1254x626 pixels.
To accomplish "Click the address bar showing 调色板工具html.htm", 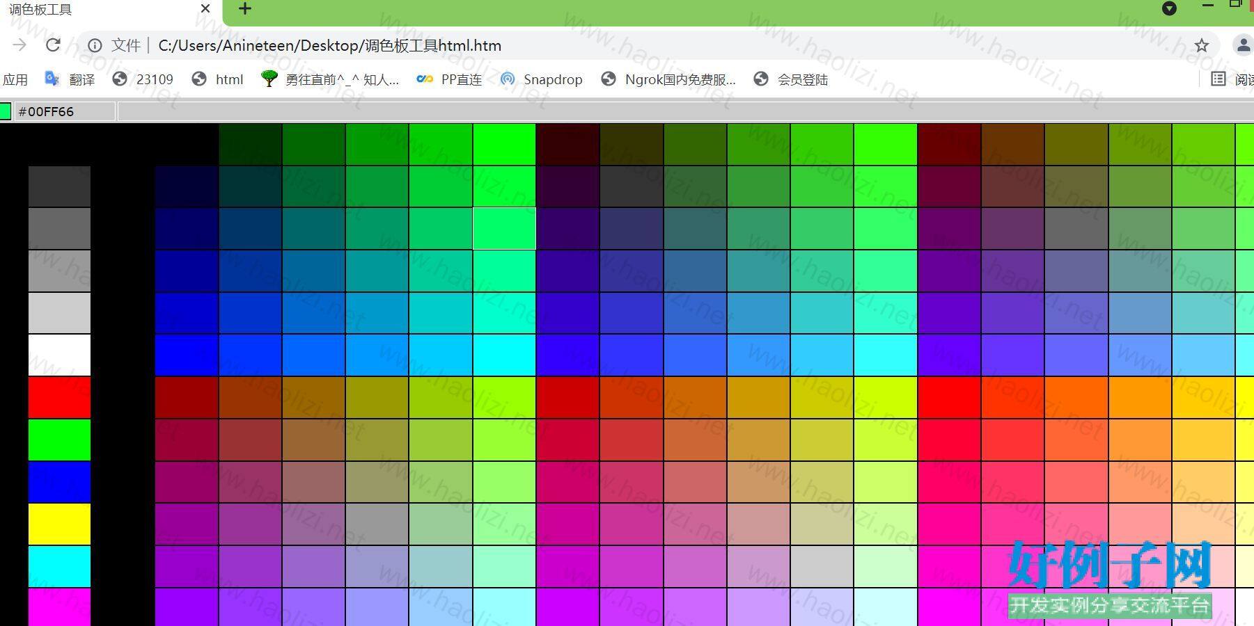I will [x=648, y=45].
